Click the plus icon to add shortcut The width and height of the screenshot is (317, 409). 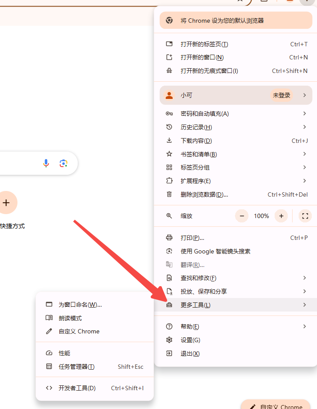pos(6,202)
